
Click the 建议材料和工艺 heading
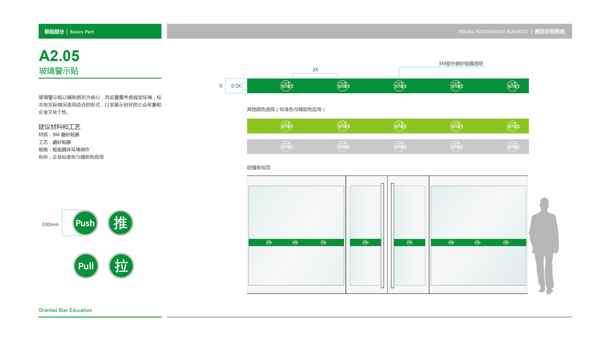pos(59,127)
